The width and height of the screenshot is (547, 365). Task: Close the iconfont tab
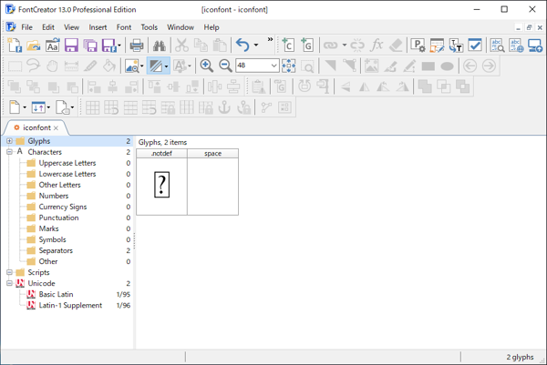click(x=56, y=128)
